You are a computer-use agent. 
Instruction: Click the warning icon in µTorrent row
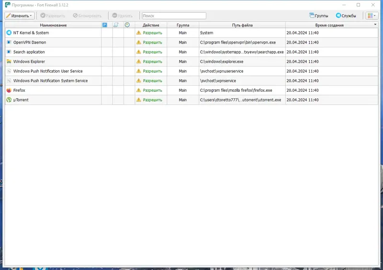139,100
